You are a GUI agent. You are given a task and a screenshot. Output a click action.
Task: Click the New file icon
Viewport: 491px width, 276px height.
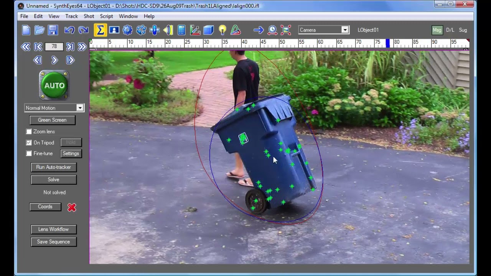point(26,30)
